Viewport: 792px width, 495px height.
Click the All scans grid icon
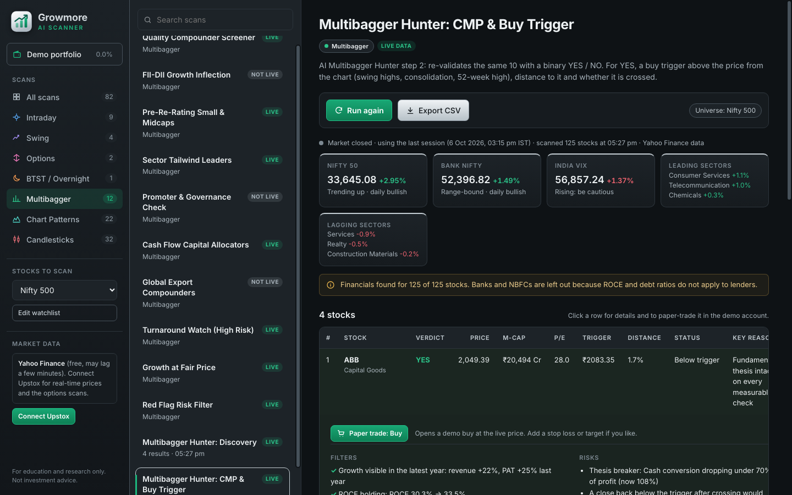click(16, 97)
